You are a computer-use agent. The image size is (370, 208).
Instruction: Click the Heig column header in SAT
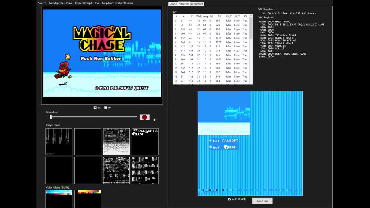point(205,16)
